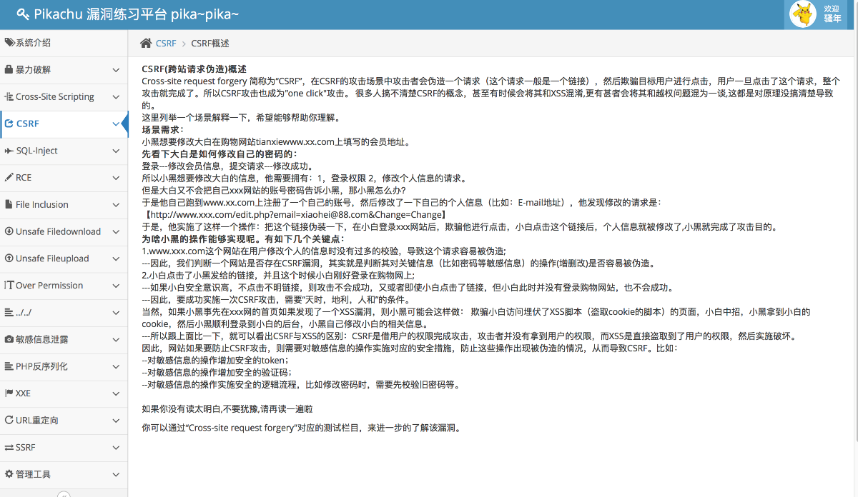Click the camera icon for 敏感信息泄露

(9, 339)
